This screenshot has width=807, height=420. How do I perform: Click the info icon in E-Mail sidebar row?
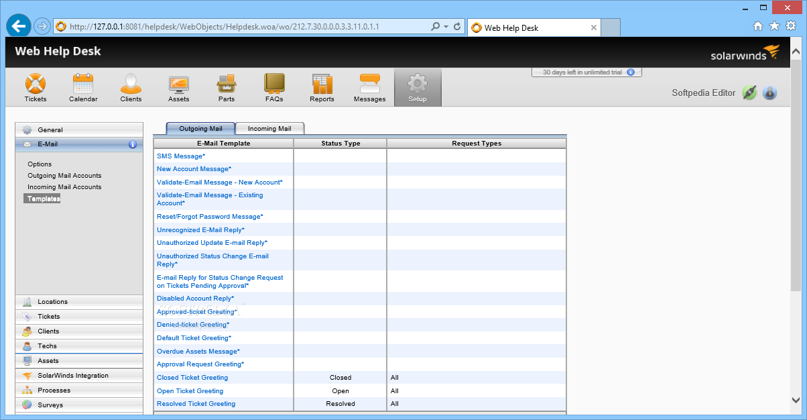point(132,144)
